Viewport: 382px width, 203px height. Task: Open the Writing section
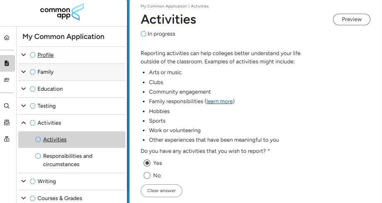(47, 181)
